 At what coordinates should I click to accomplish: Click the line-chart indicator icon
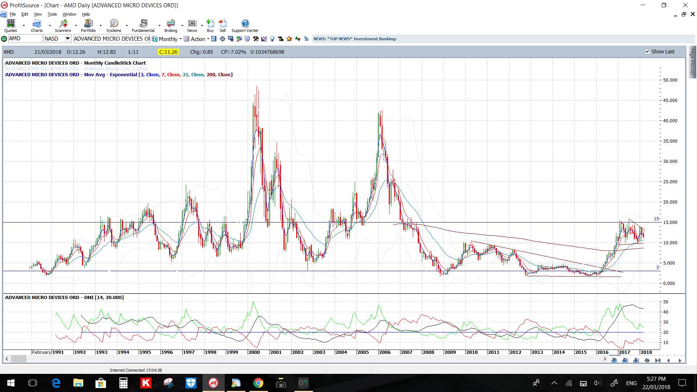point(264,39)
